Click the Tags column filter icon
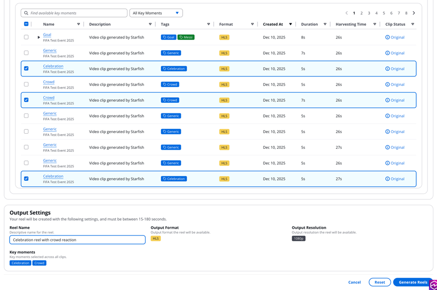Image resolution: width=437 pixels, height=290 pixels. (208, 24)
